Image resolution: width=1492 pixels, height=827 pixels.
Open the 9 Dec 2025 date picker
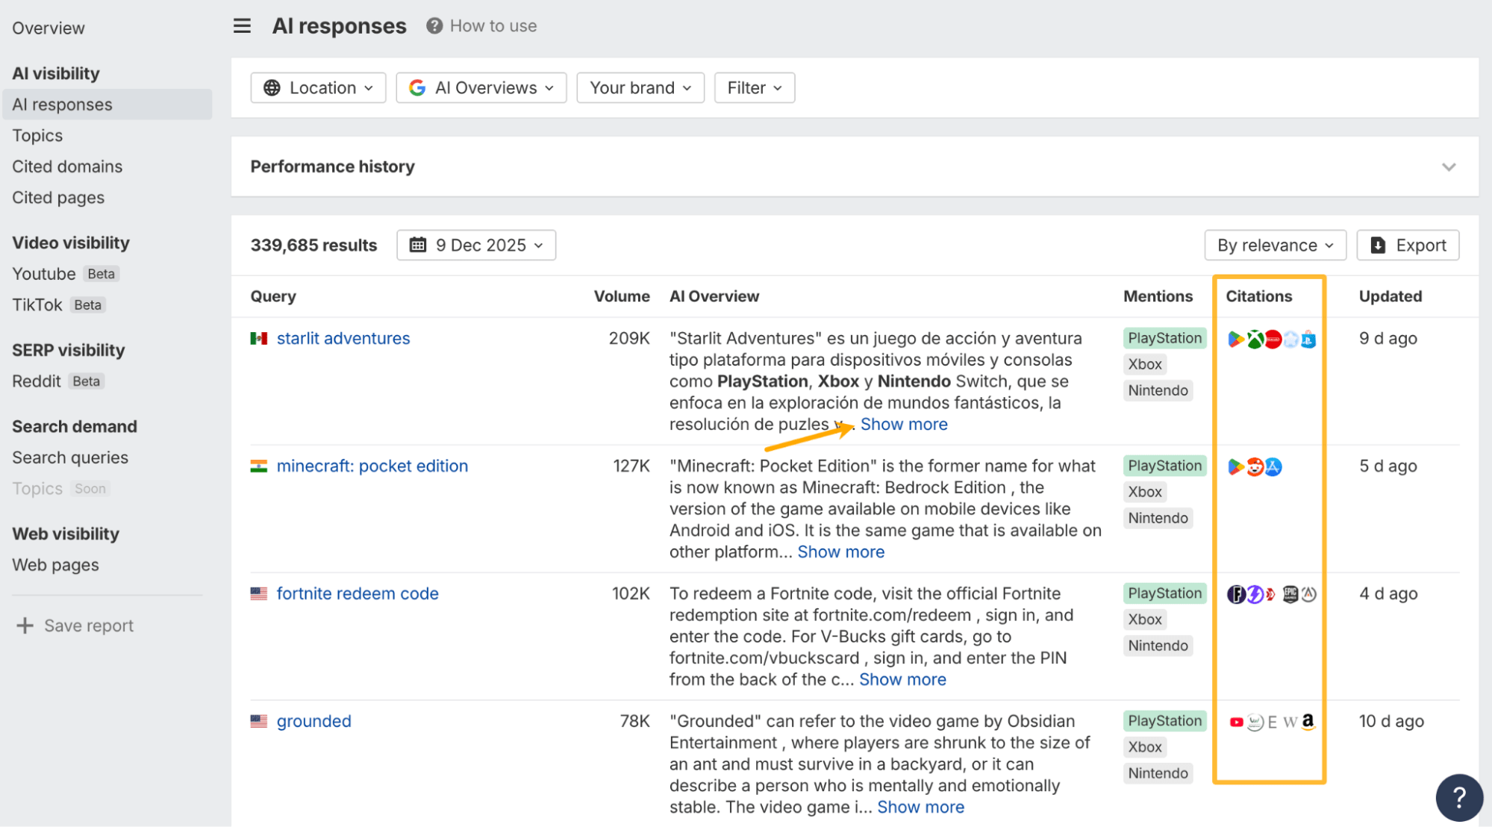(476, 246)
